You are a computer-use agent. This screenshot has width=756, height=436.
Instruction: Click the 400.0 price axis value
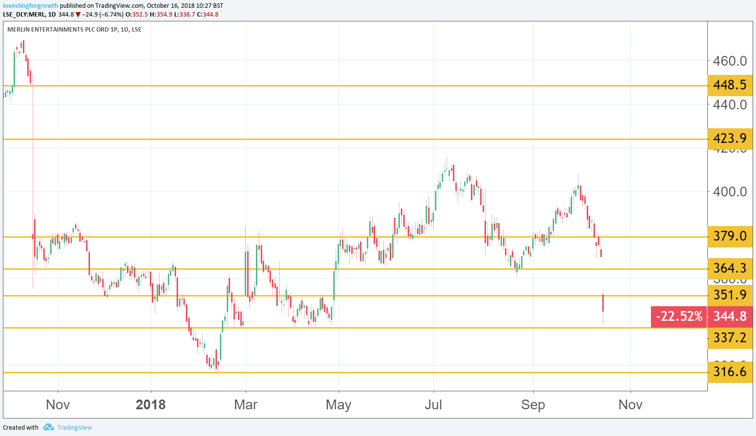(730, 192)
